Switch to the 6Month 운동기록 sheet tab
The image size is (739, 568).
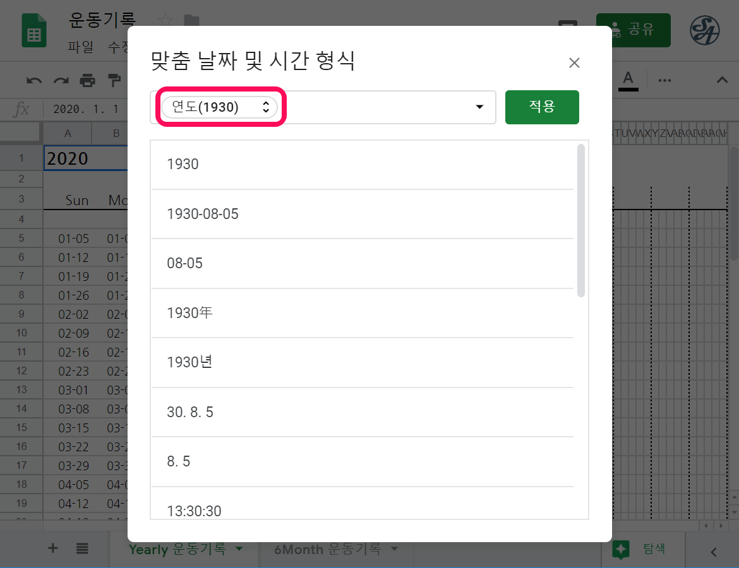pos(327,549)
